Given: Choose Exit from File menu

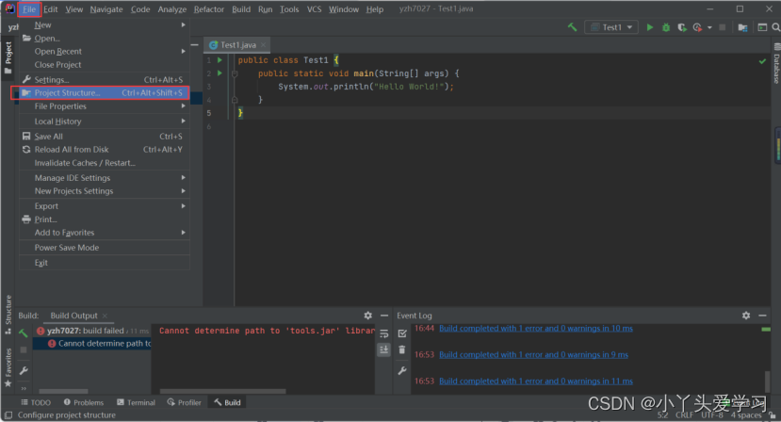Looking at the screenshot, I should click(x=105, y=263).
